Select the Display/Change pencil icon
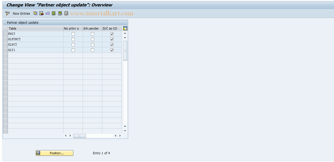The height and width of the screenshot is (162, 334). pyautogui.click(x=7, y=13)
